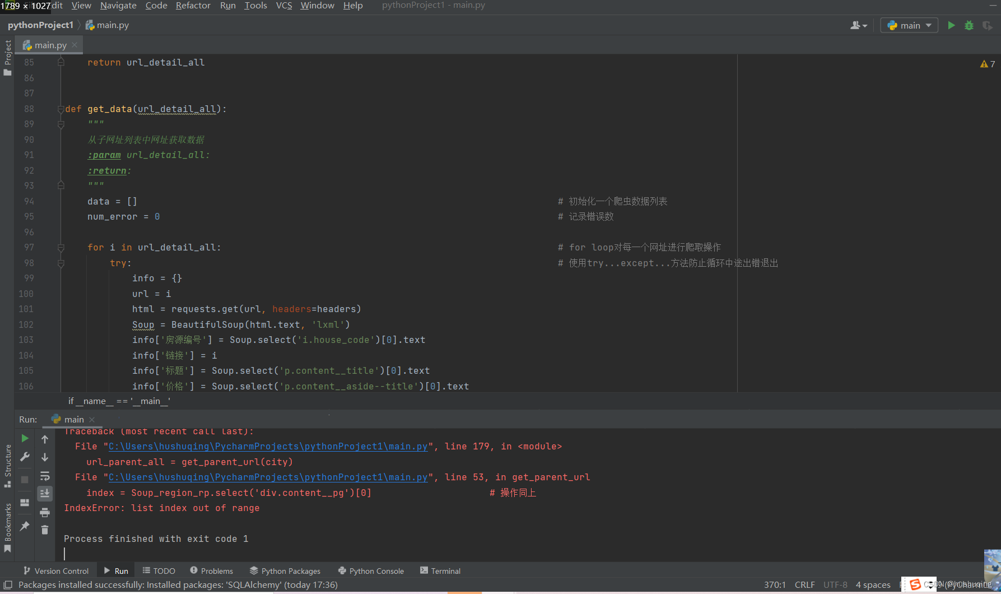
Task: Open the VCS menu
Action: pyautogui.click(x=284, y=6)
